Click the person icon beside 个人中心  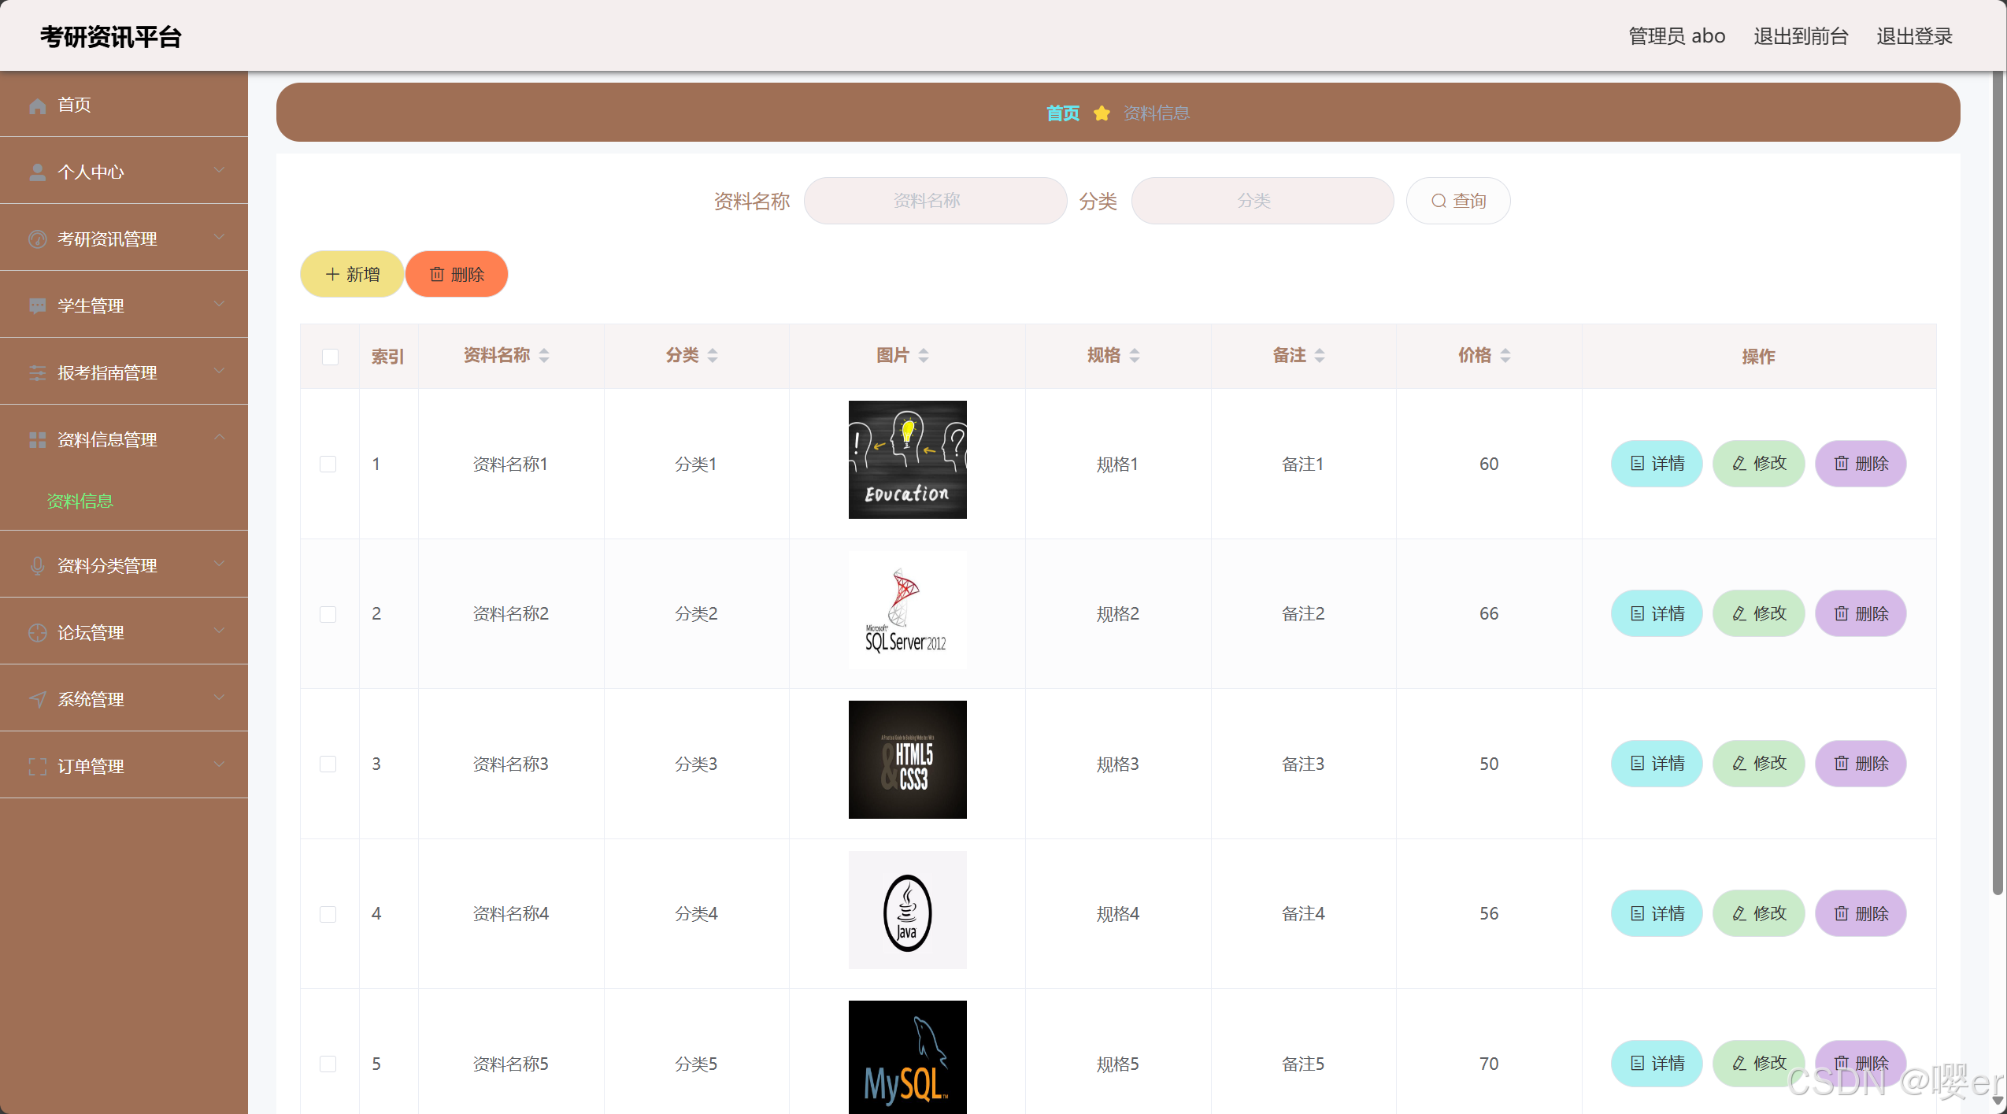click(x=37, y=172)
